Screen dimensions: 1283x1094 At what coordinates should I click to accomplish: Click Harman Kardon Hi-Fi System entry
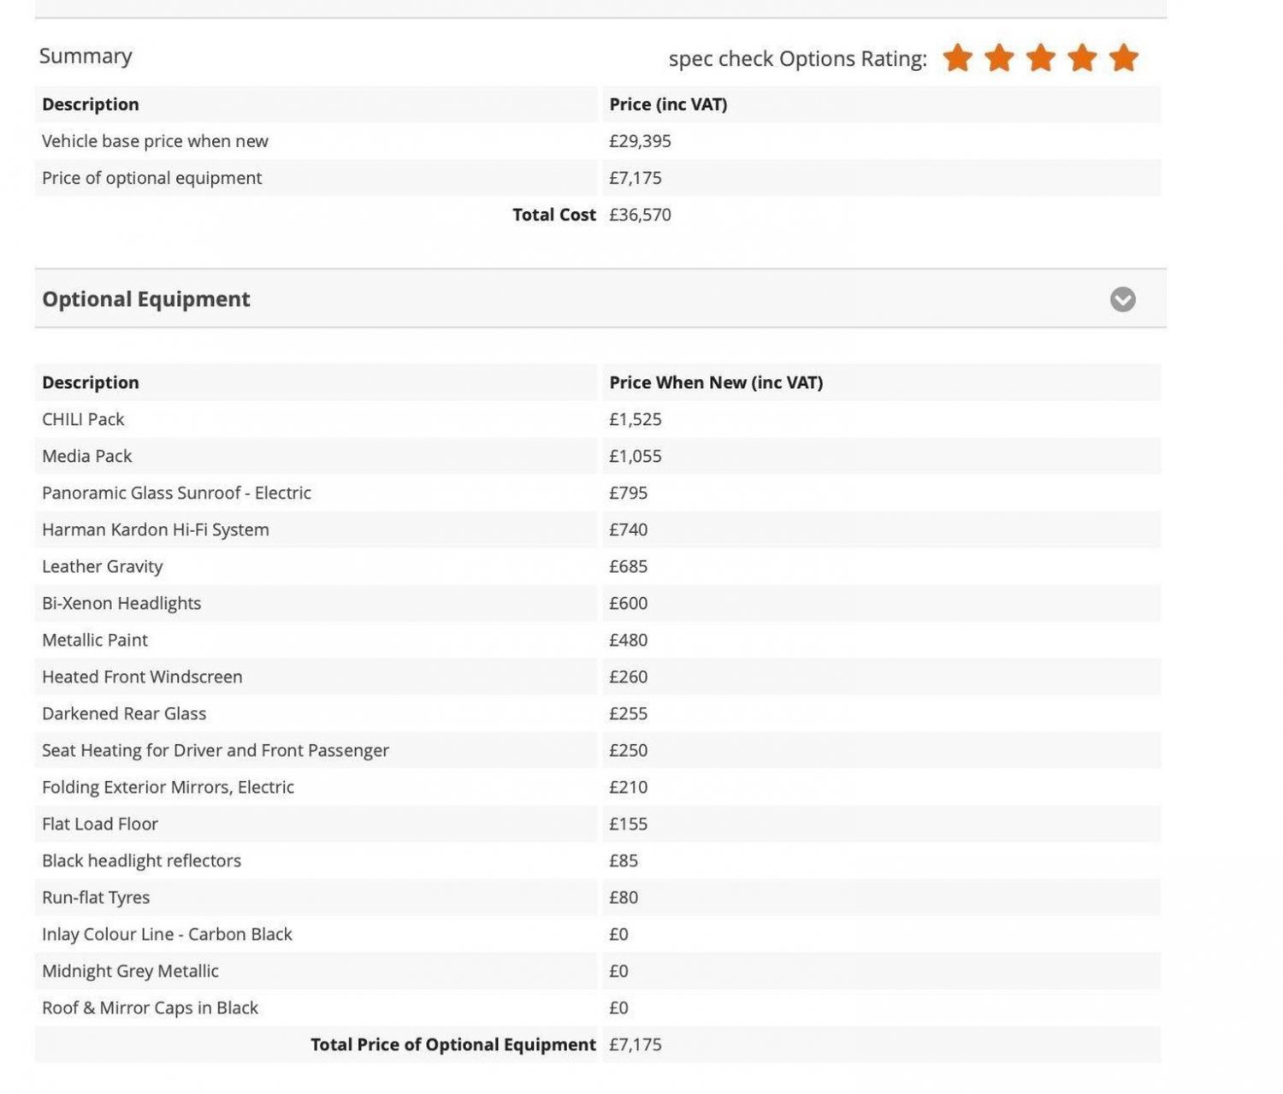pos(156,529)
